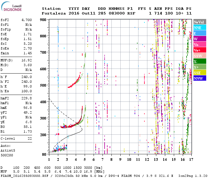Click the h`Es value 100.0

tap(27, 91)
